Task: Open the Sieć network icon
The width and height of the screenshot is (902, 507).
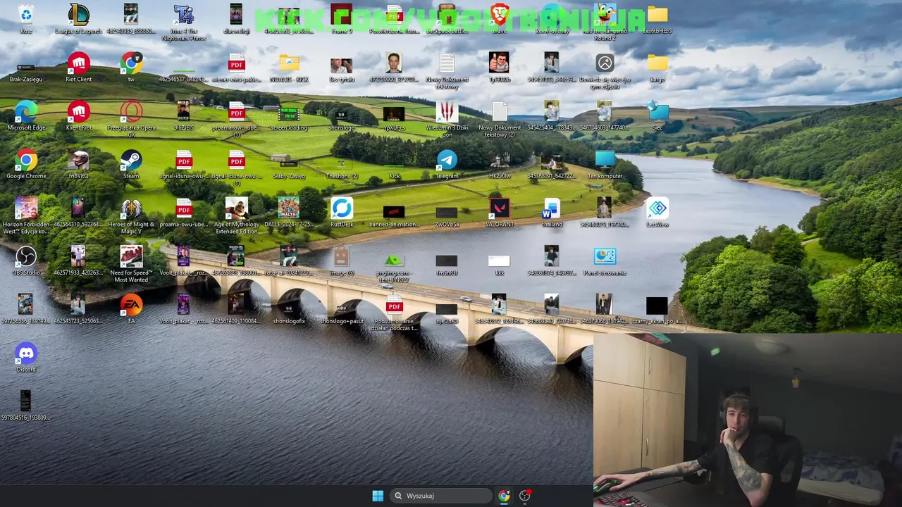Action: [x=657, y=115]
